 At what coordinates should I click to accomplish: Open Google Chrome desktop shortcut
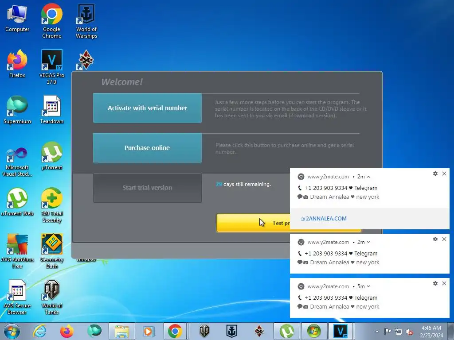[51, 21]
